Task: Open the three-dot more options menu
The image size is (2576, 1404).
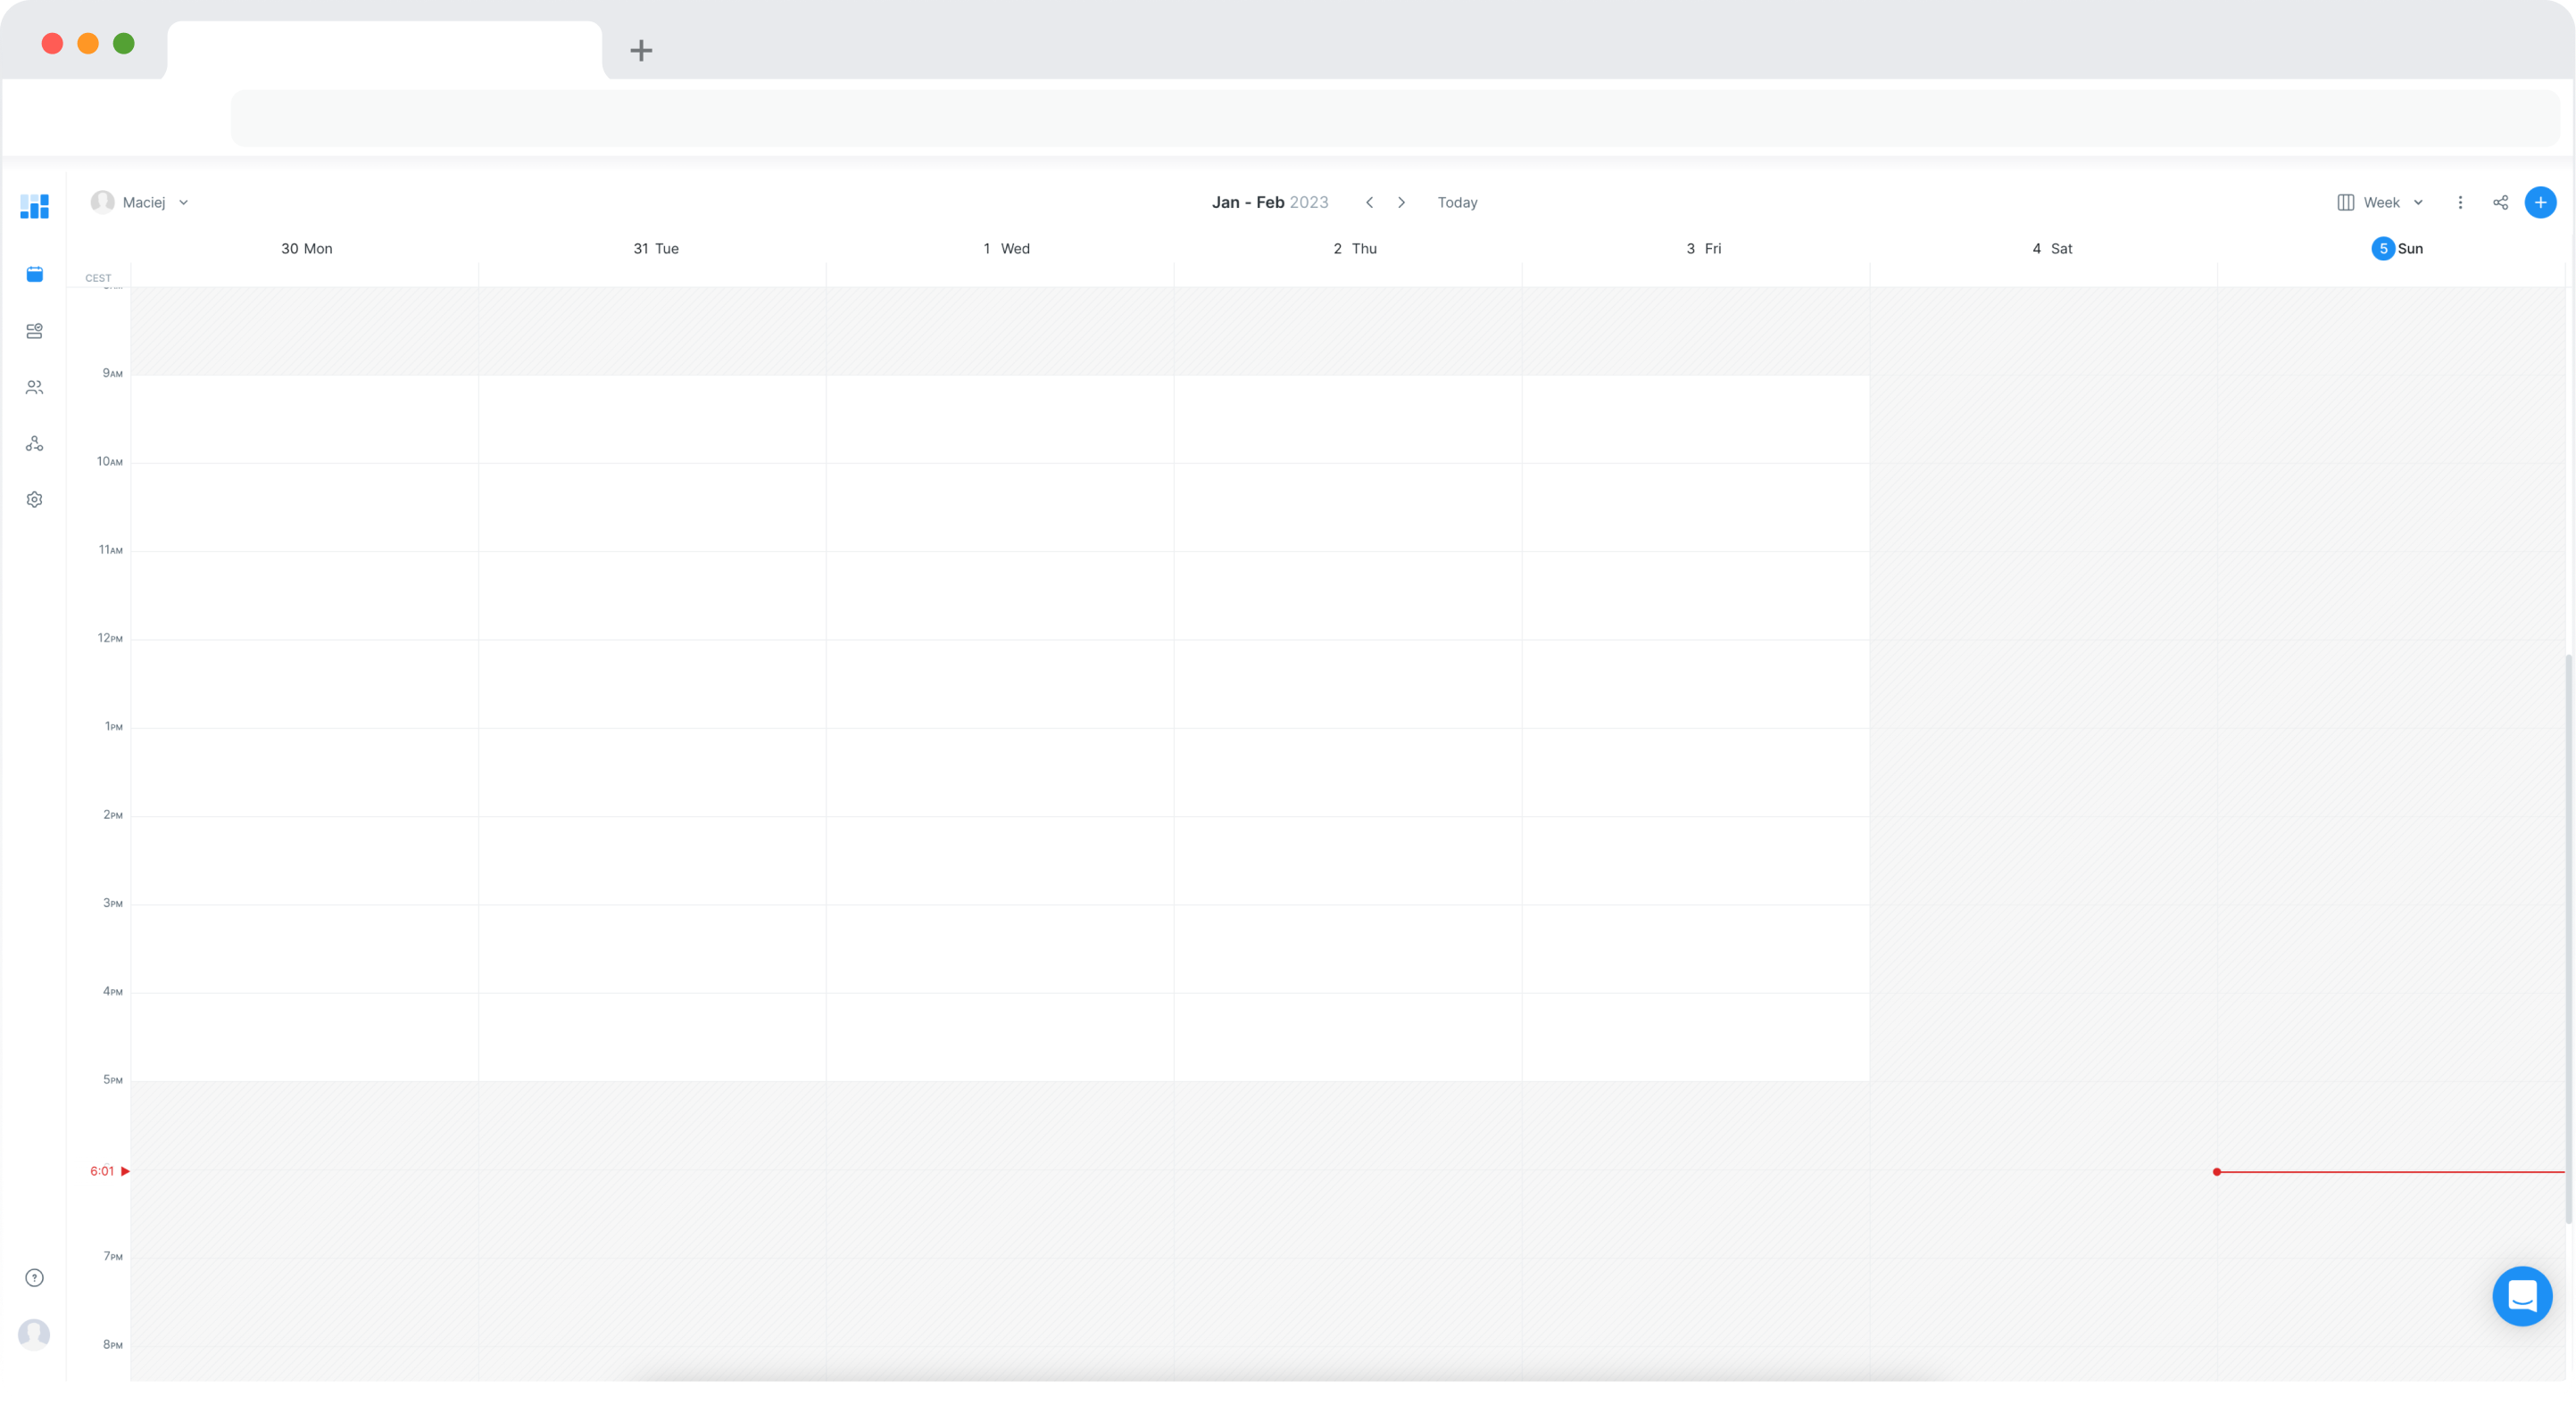Action: 2460,202
